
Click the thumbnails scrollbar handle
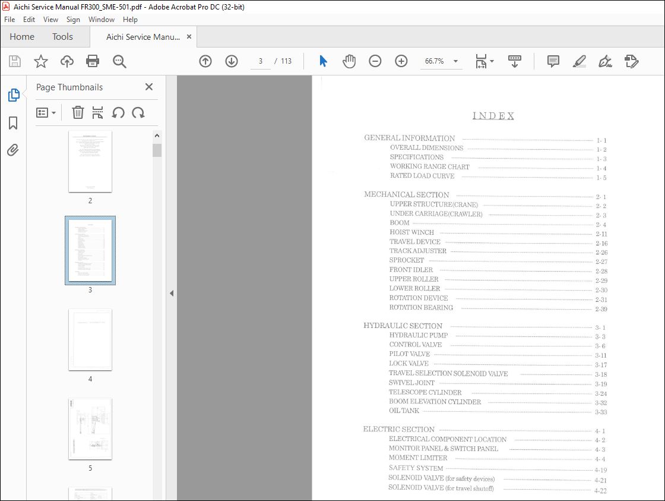[157, 150]
